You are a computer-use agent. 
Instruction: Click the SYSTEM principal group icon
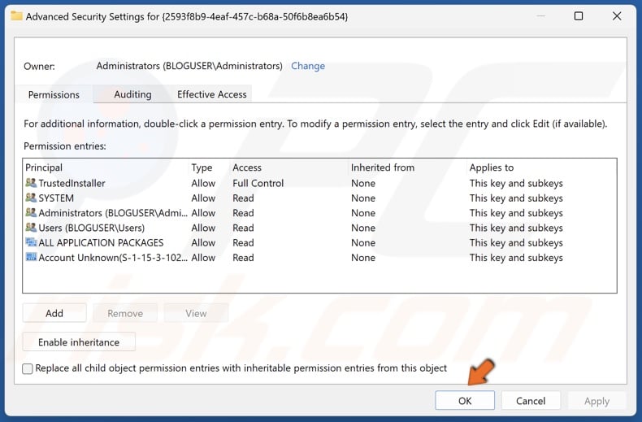pos(31,198)
